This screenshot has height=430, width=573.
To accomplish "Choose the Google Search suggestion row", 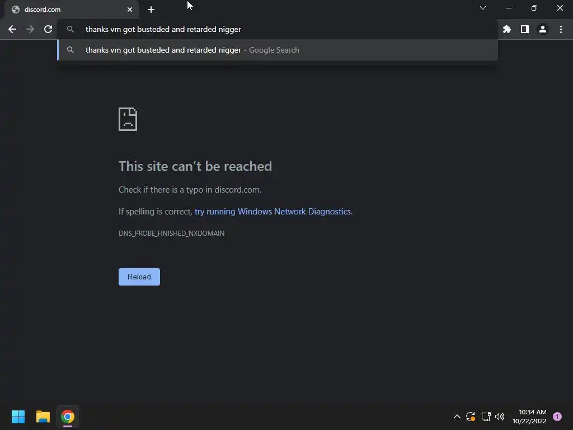I will click(278, 50).
